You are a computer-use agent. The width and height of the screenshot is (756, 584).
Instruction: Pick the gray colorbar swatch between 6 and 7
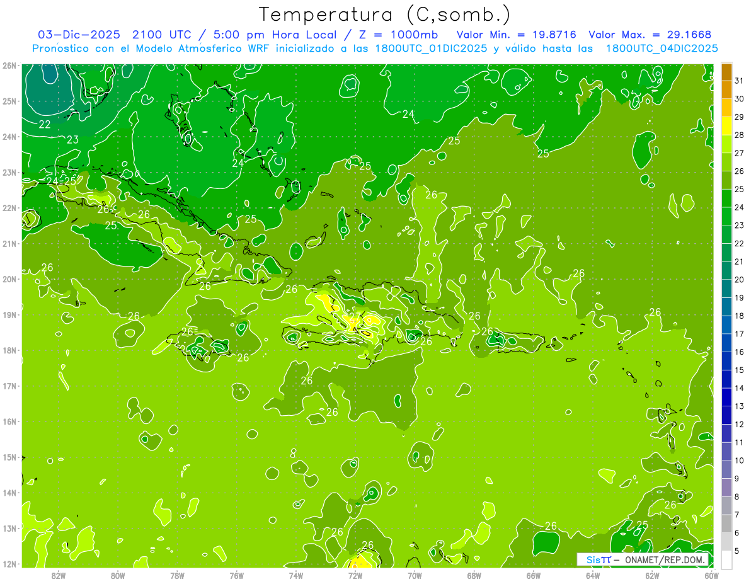[x=726, y=524]
